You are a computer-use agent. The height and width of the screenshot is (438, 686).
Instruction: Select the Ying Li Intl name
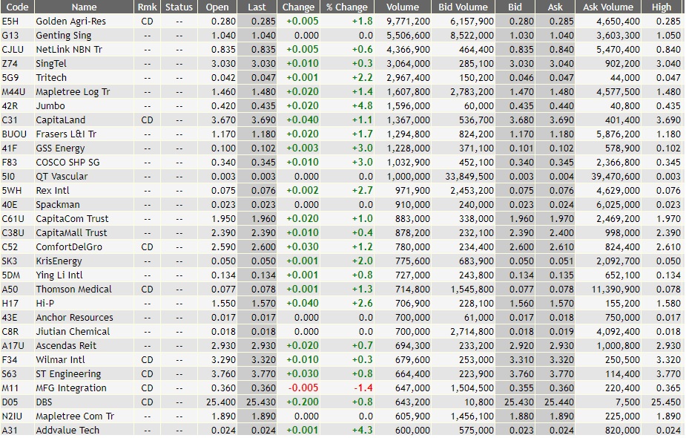[59, 275]
